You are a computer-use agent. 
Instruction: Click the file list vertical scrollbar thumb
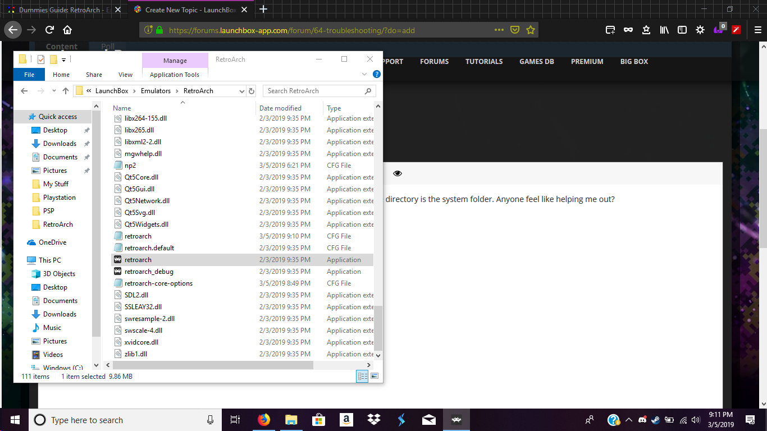(x=378, y=328)
